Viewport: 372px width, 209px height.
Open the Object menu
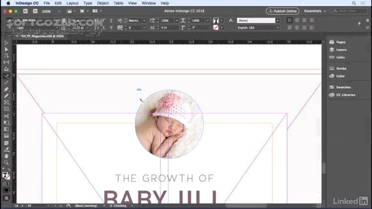(103, 3)
